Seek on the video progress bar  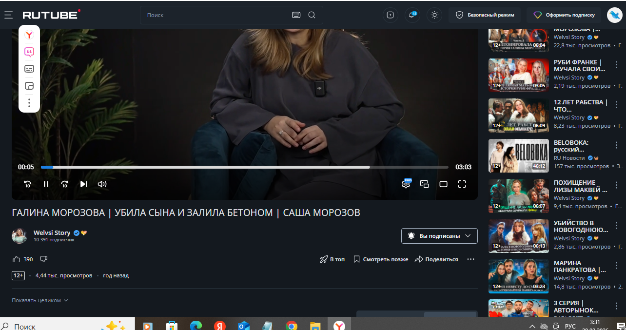click(x=244, y=167)
